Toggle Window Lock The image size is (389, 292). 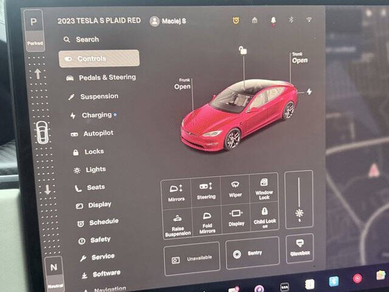pos(264,189)
